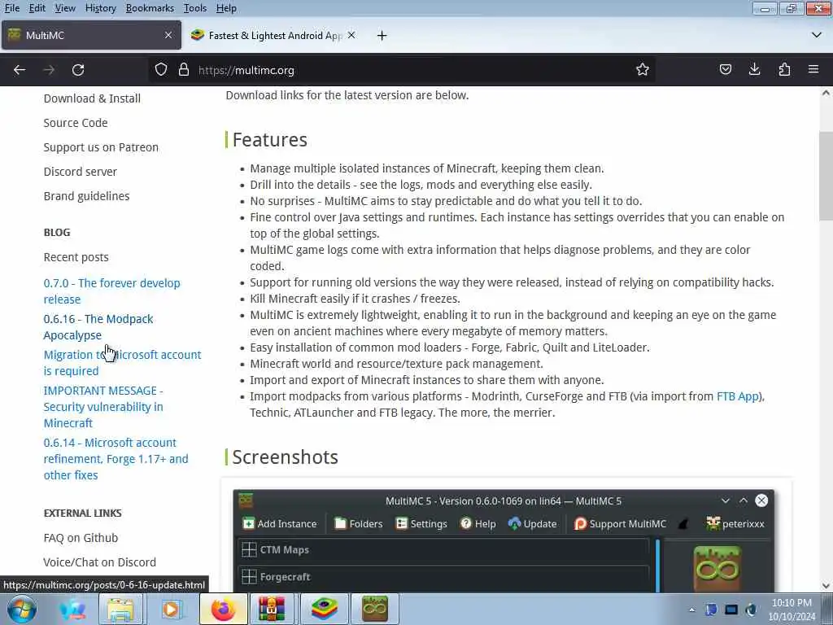The width and height of the screenshot is (833, 625).
Task: Open the Voice/Chat on Discord link
Action: click(x=100, y=562)
